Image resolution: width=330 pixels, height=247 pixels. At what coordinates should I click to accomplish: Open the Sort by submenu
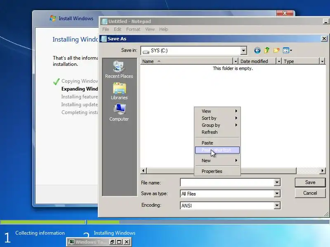point(217,118)
